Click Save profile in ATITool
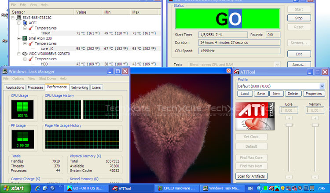This screenshot has height=193, width=330. [261, 94]
